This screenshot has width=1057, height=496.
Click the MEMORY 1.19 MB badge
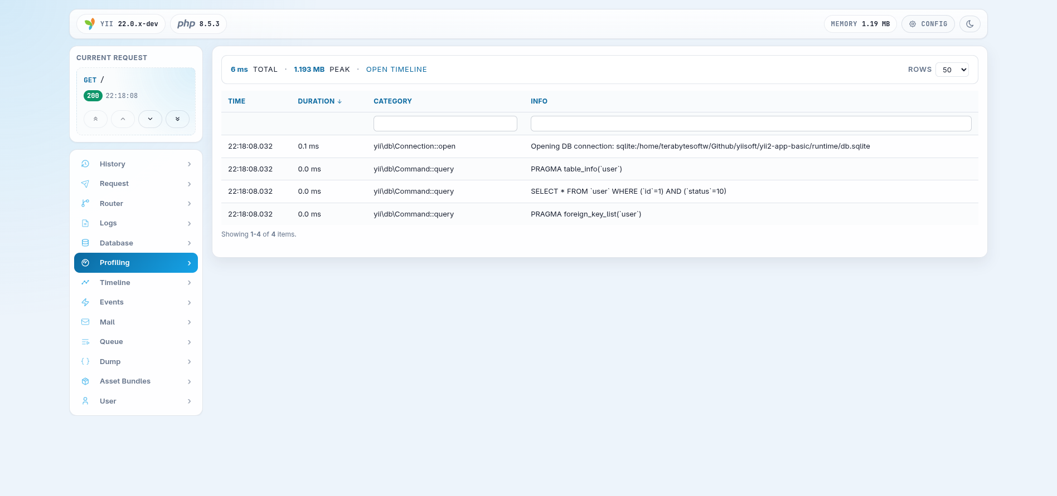860,24
